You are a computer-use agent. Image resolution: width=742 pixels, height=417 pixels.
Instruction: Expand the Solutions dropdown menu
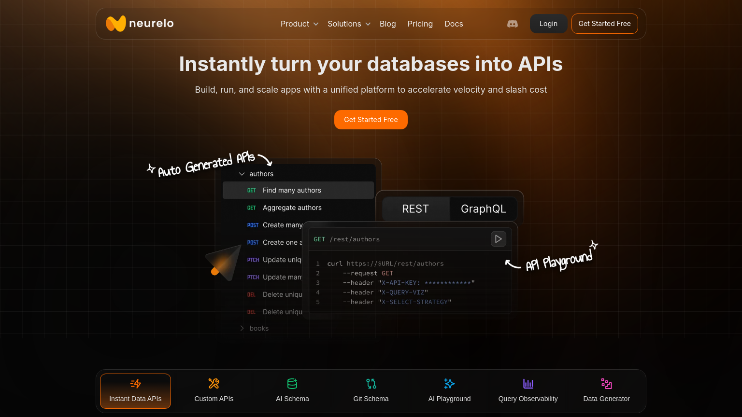coord(349,24)
